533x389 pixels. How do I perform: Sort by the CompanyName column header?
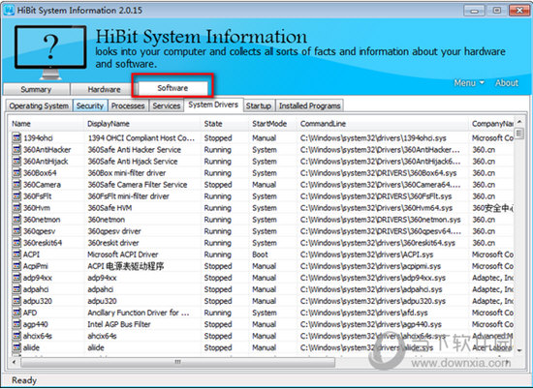491,124
